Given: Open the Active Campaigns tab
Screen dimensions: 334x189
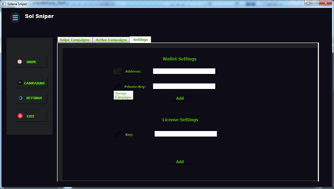Looking at the screenshot, I should (111, 40).
